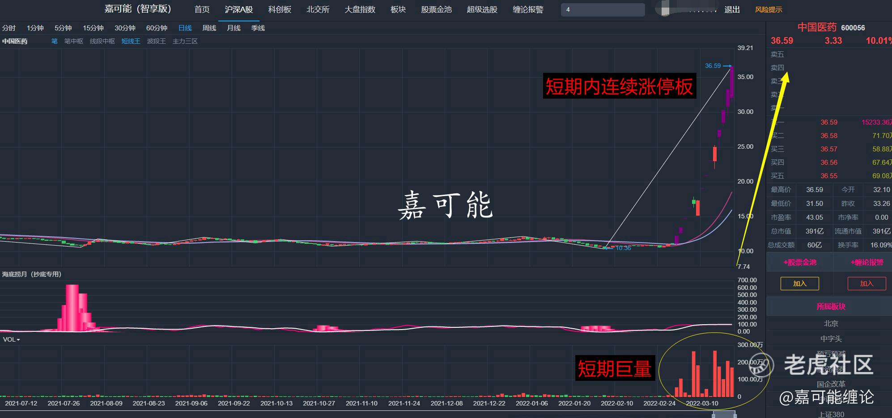Switch chart to 分时 view

(x=9, y=28)
